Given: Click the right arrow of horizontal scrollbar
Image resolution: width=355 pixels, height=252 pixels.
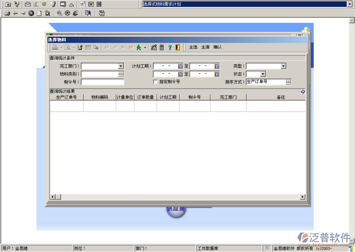Looking at the screenshot, I should (x=303, y=197).
